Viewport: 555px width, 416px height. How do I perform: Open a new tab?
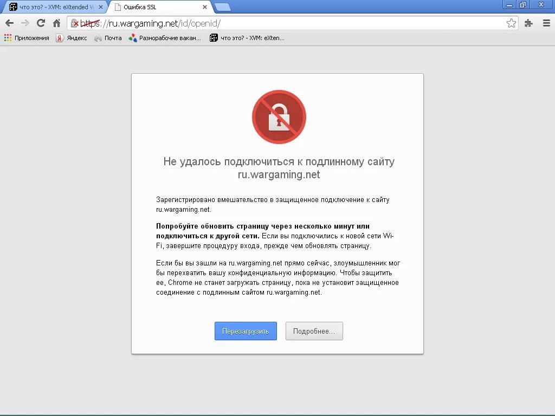click(223, 7)
